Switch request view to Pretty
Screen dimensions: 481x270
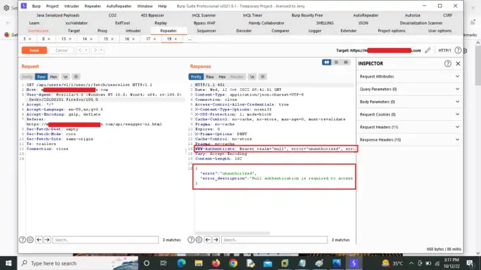tap(27, 77)
